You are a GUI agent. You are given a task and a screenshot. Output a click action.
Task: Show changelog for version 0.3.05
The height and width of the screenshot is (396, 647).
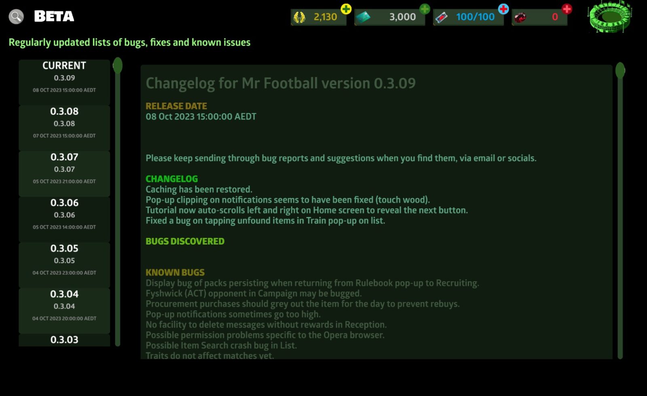click(64, 265)
